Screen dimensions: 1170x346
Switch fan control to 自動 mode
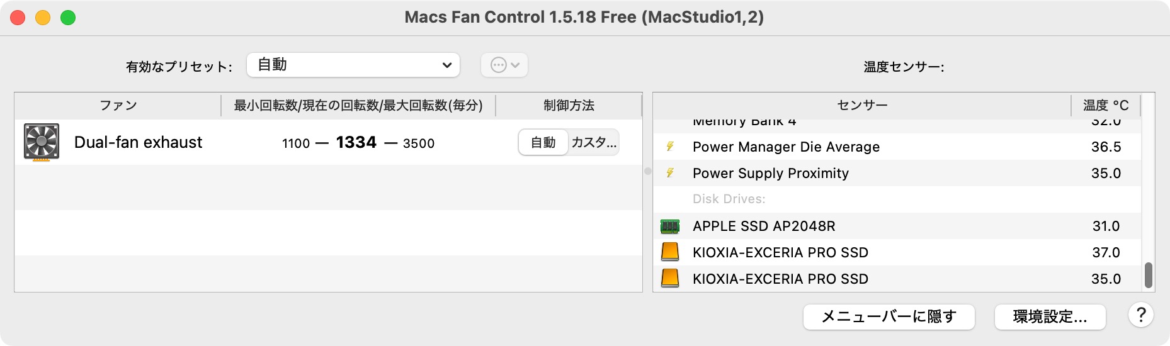tap(543, 143)
